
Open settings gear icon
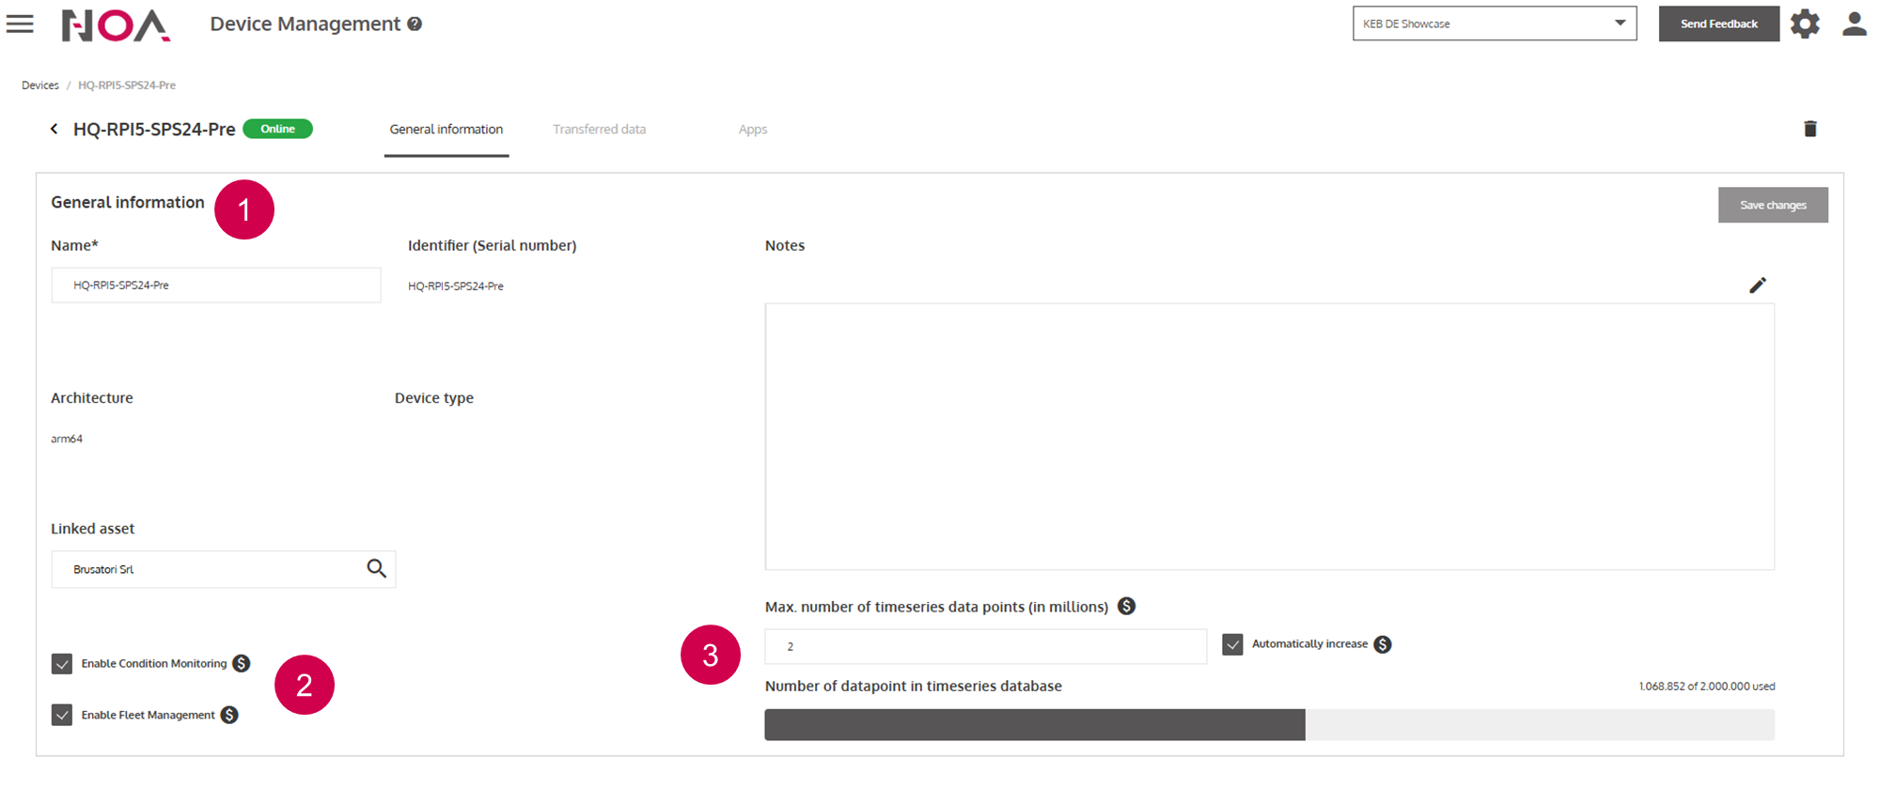[x=1805, y=23]
